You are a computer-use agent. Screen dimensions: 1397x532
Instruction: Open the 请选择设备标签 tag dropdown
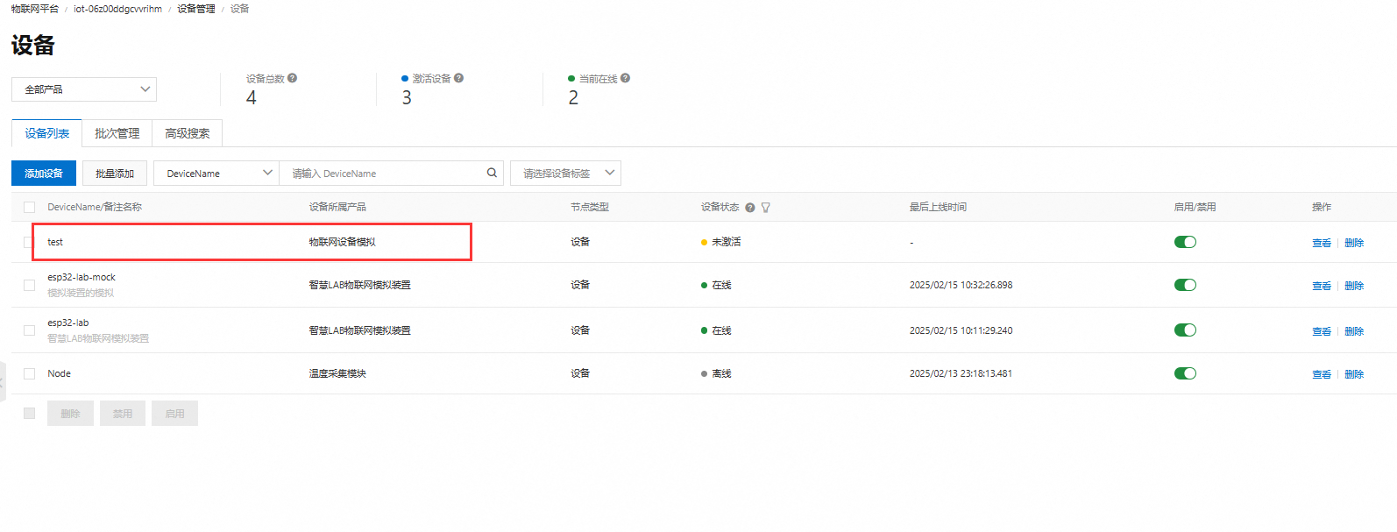565,174
